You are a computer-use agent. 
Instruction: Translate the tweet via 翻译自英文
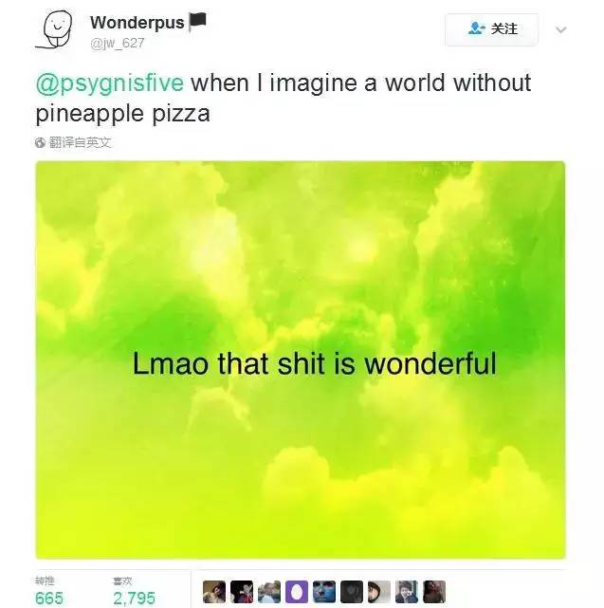pyautogui.click(x=80, y=142)
